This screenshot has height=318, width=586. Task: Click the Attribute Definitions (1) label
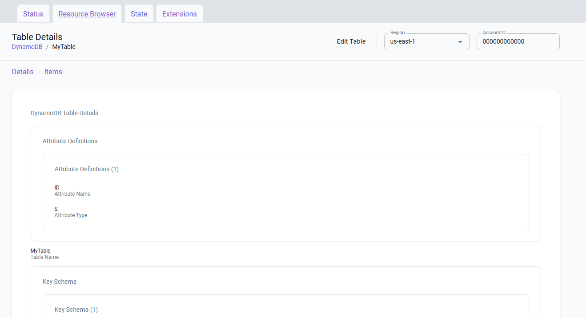(87, 169)
